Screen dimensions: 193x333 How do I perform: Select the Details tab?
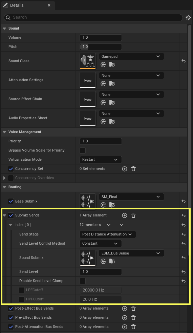click(27, 5)
